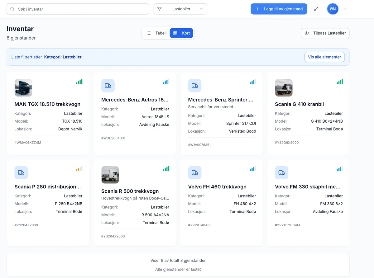The height and width of the screenshot is (278, 374).
Task: Open the ØN user avatar
Action: [333, 9]
